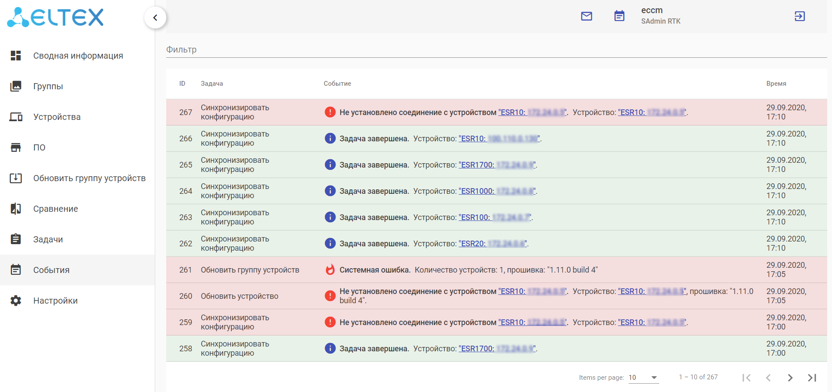Click into the Фильтр input field
Viewport: 832px width, 392px height.
click(x=496, y=49)
